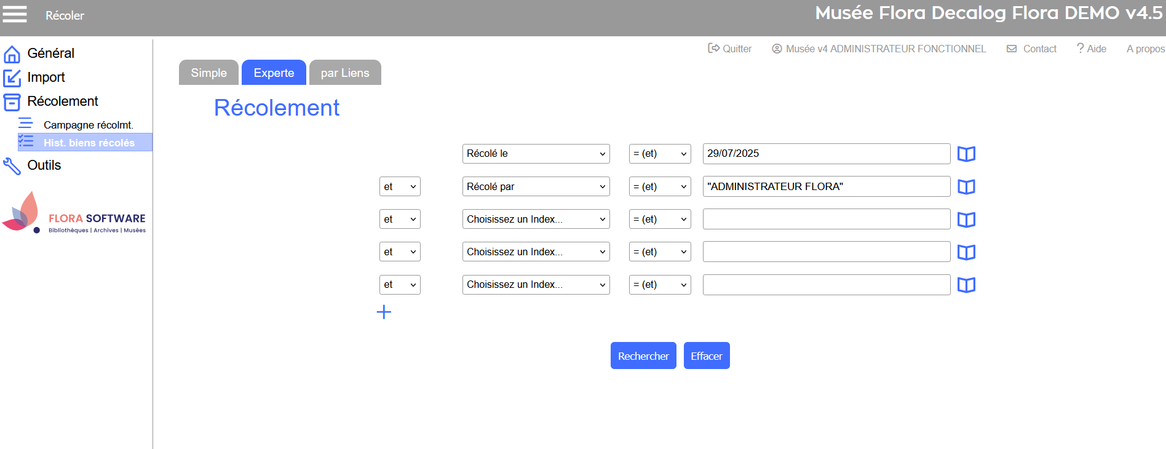This screenshot has width=1166, height=449.
Task: Click the Récolement archive box icon
Action: [12, 102]
